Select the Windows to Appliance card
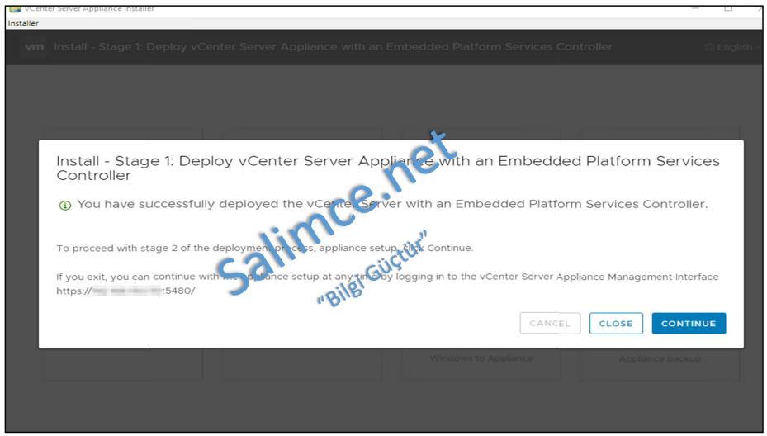The height and width of the screenshot is (436, 767). [x=481, y=358]
